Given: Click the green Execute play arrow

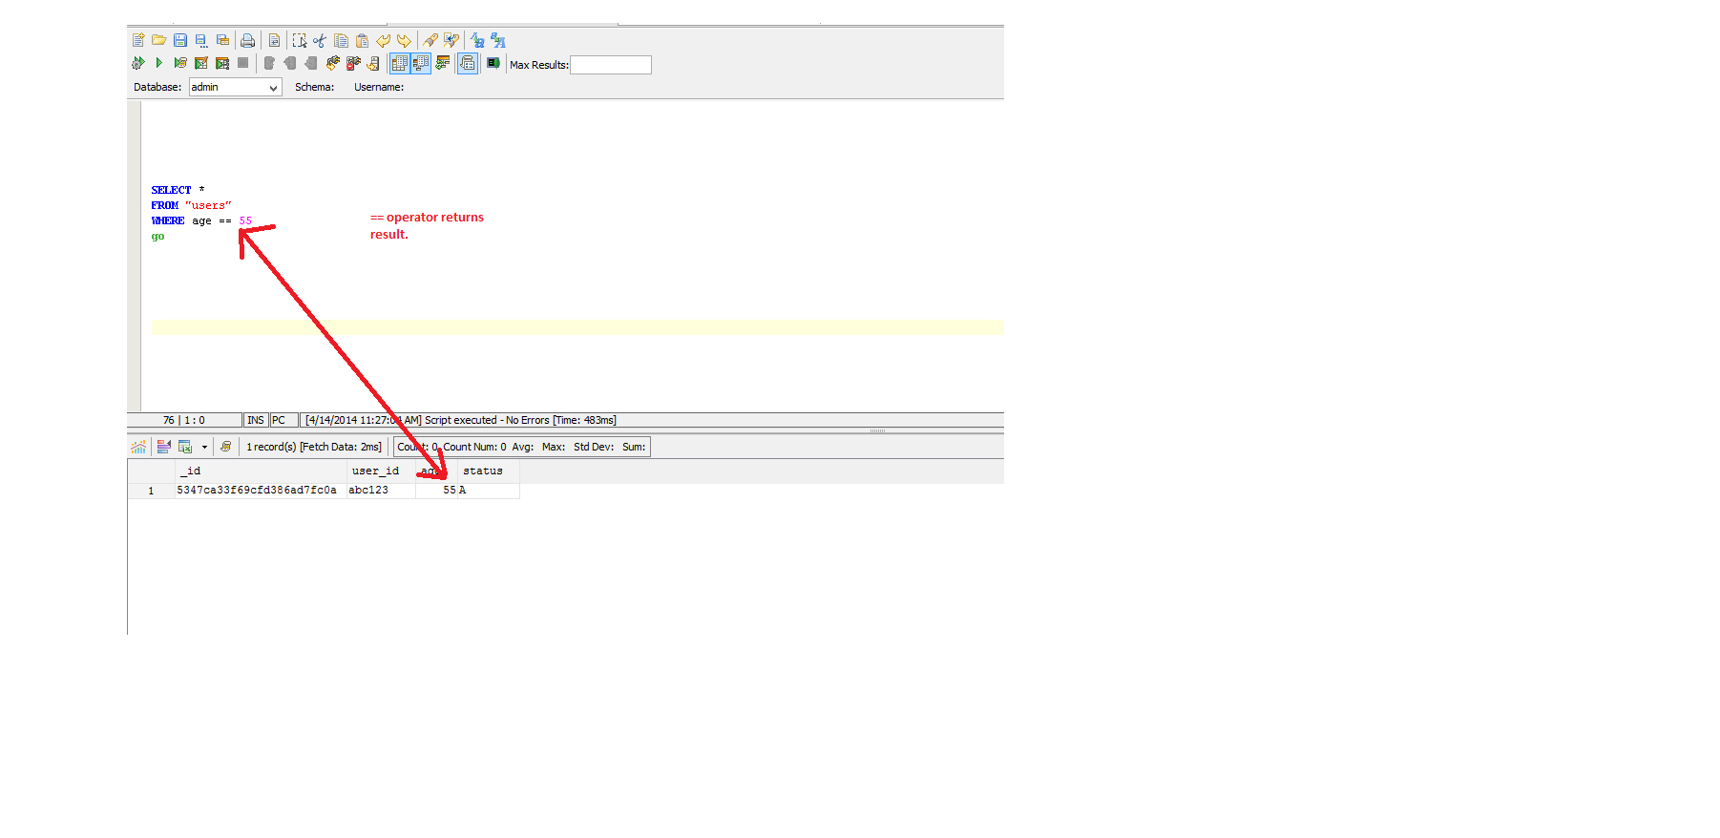Looking at the screenshot, I should (159, 63).
